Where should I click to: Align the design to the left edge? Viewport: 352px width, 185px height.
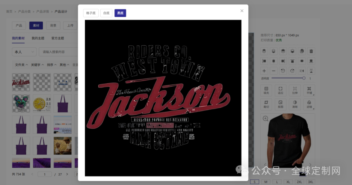264,61
